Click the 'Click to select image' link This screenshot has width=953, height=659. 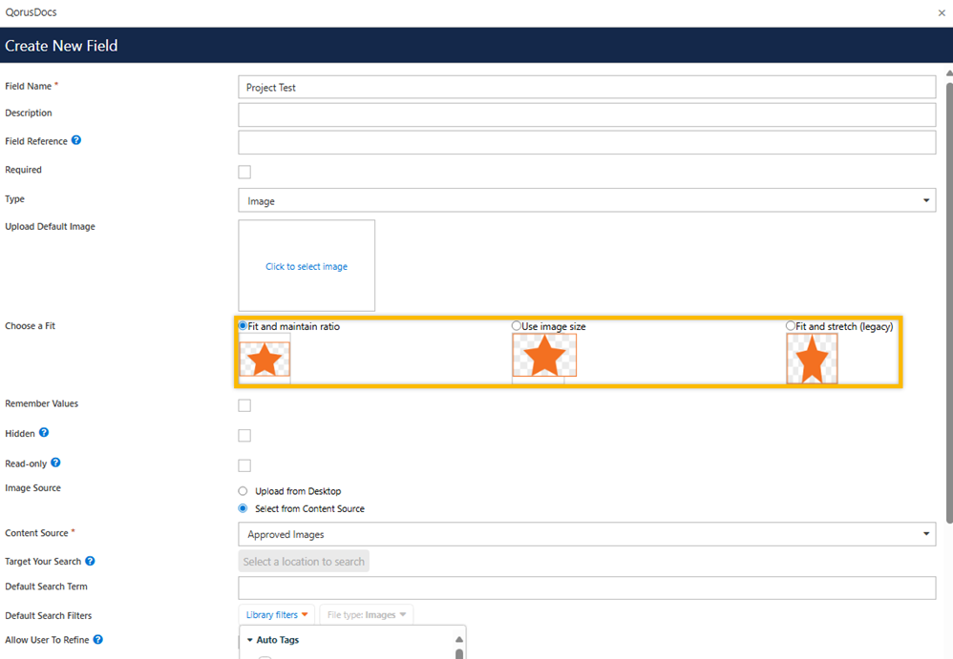(x=307, y=267)
